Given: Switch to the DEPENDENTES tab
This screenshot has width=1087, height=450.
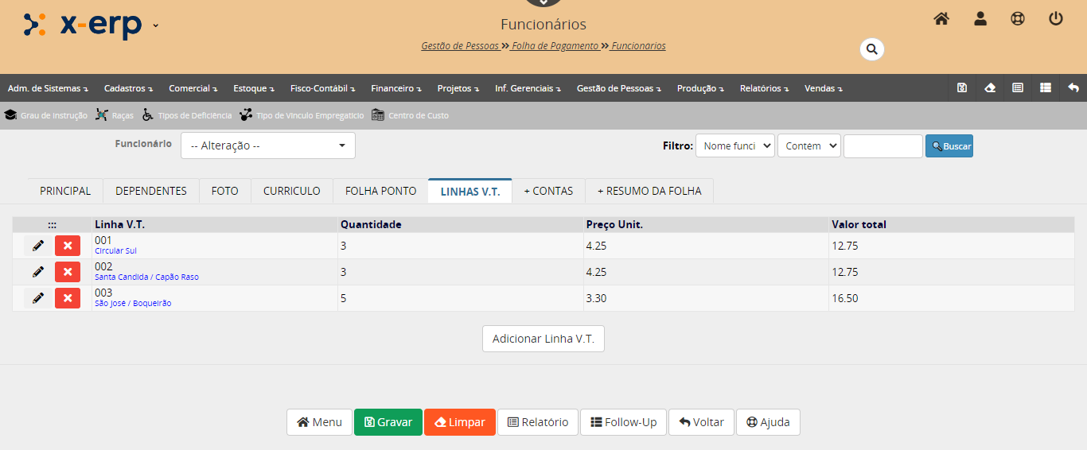Looking at the screenshot, I should [150, 191].
